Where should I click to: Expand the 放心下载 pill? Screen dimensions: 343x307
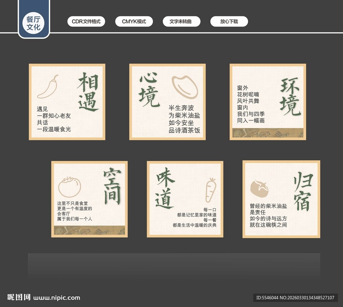coord(229,21)
